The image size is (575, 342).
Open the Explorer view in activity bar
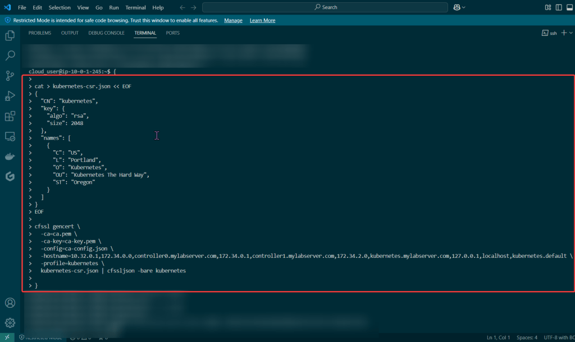pyautogui.click(x=10, y=36)
